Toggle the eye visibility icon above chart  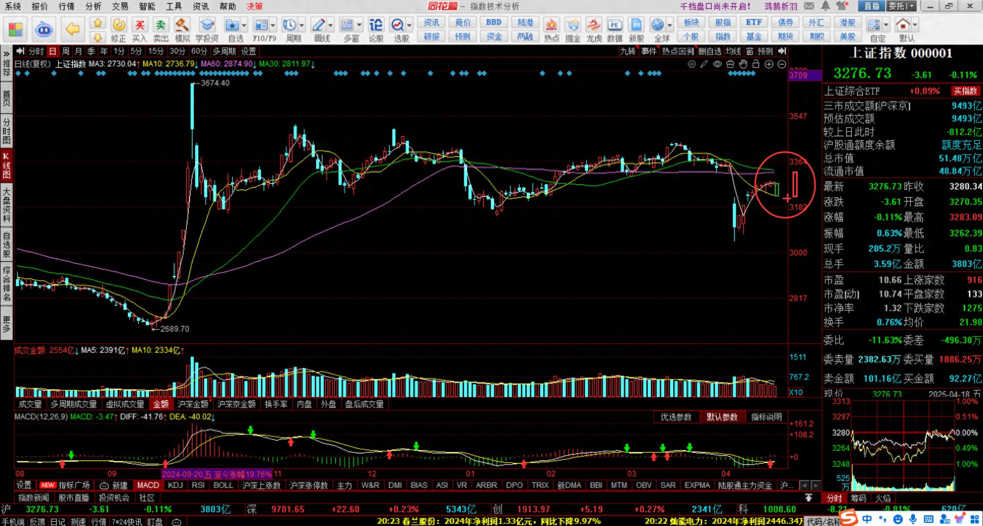click(x=717, y=64)
